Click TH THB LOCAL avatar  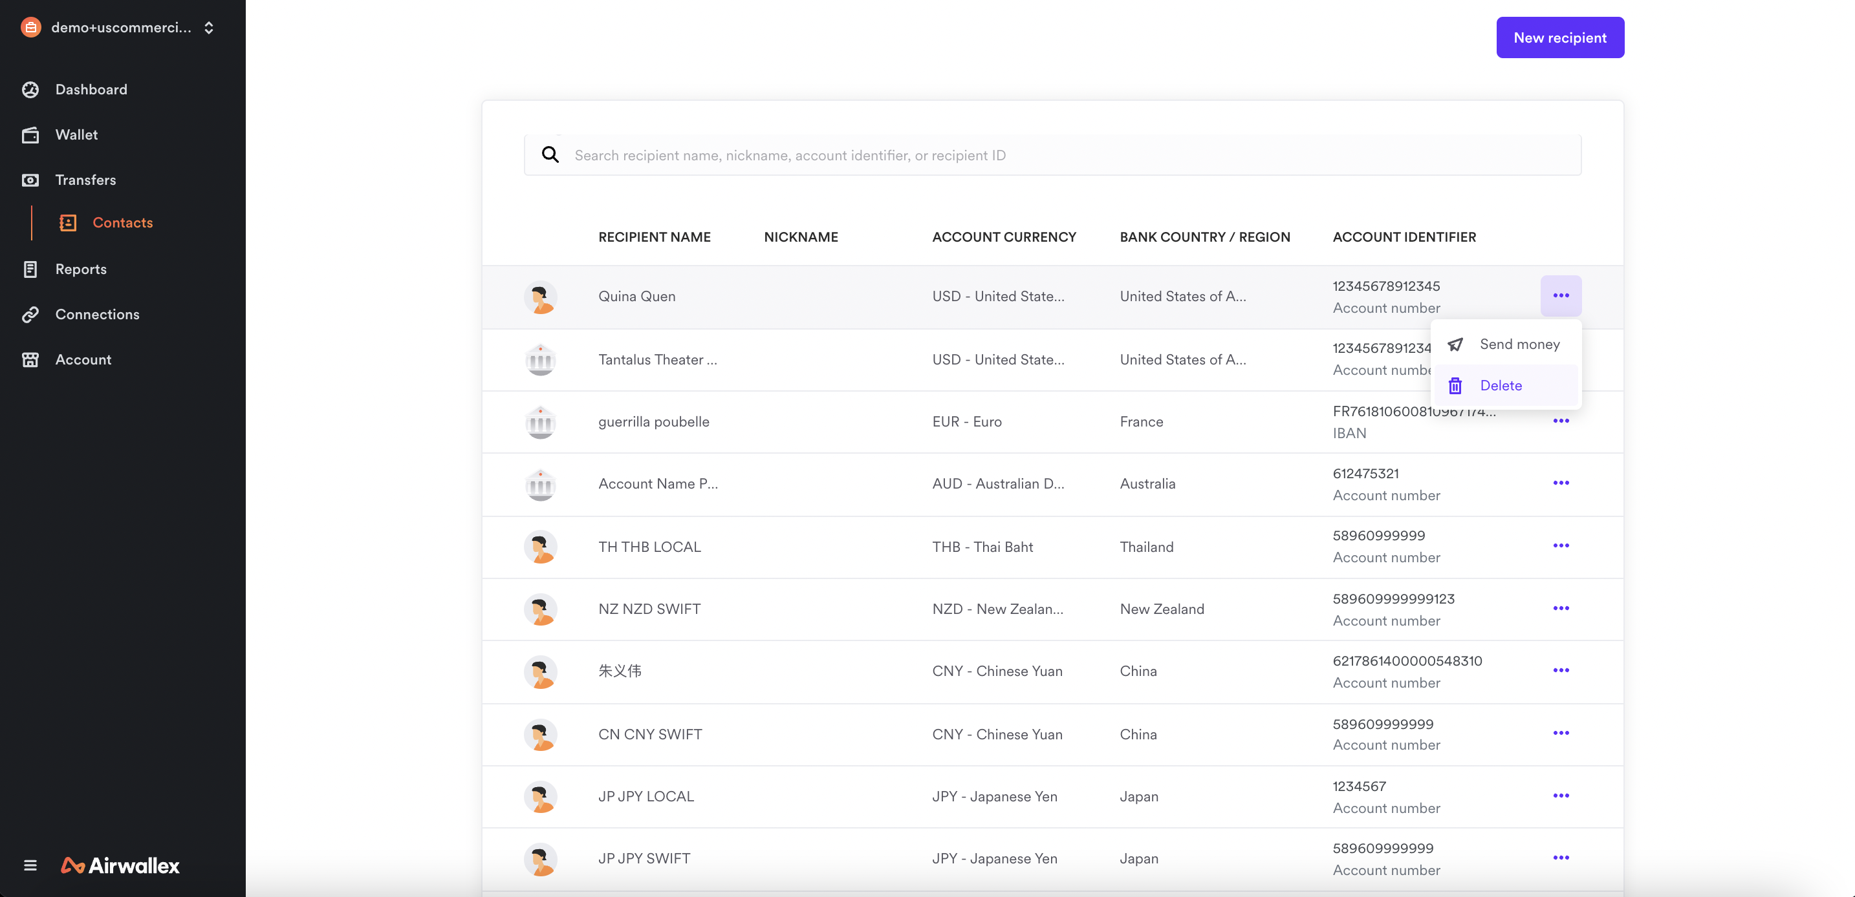click(540, 547)
